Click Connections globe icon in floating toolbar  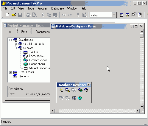pyautogui.click(x=80, y=98)
